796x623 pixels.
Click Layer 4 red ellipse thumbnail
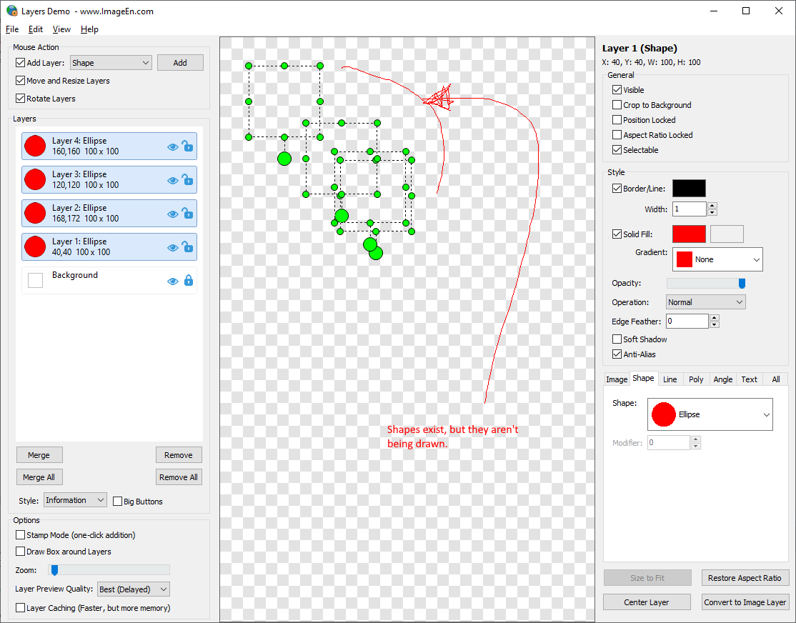(35, 146)
